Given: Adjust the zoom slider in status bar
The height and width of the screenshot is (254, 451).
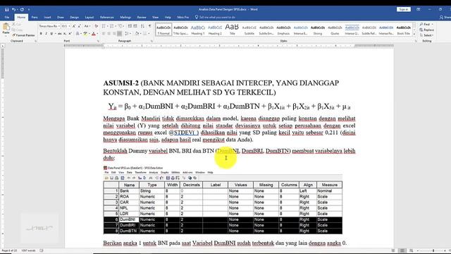Looking at the screenshot, I should click(433, 250).
